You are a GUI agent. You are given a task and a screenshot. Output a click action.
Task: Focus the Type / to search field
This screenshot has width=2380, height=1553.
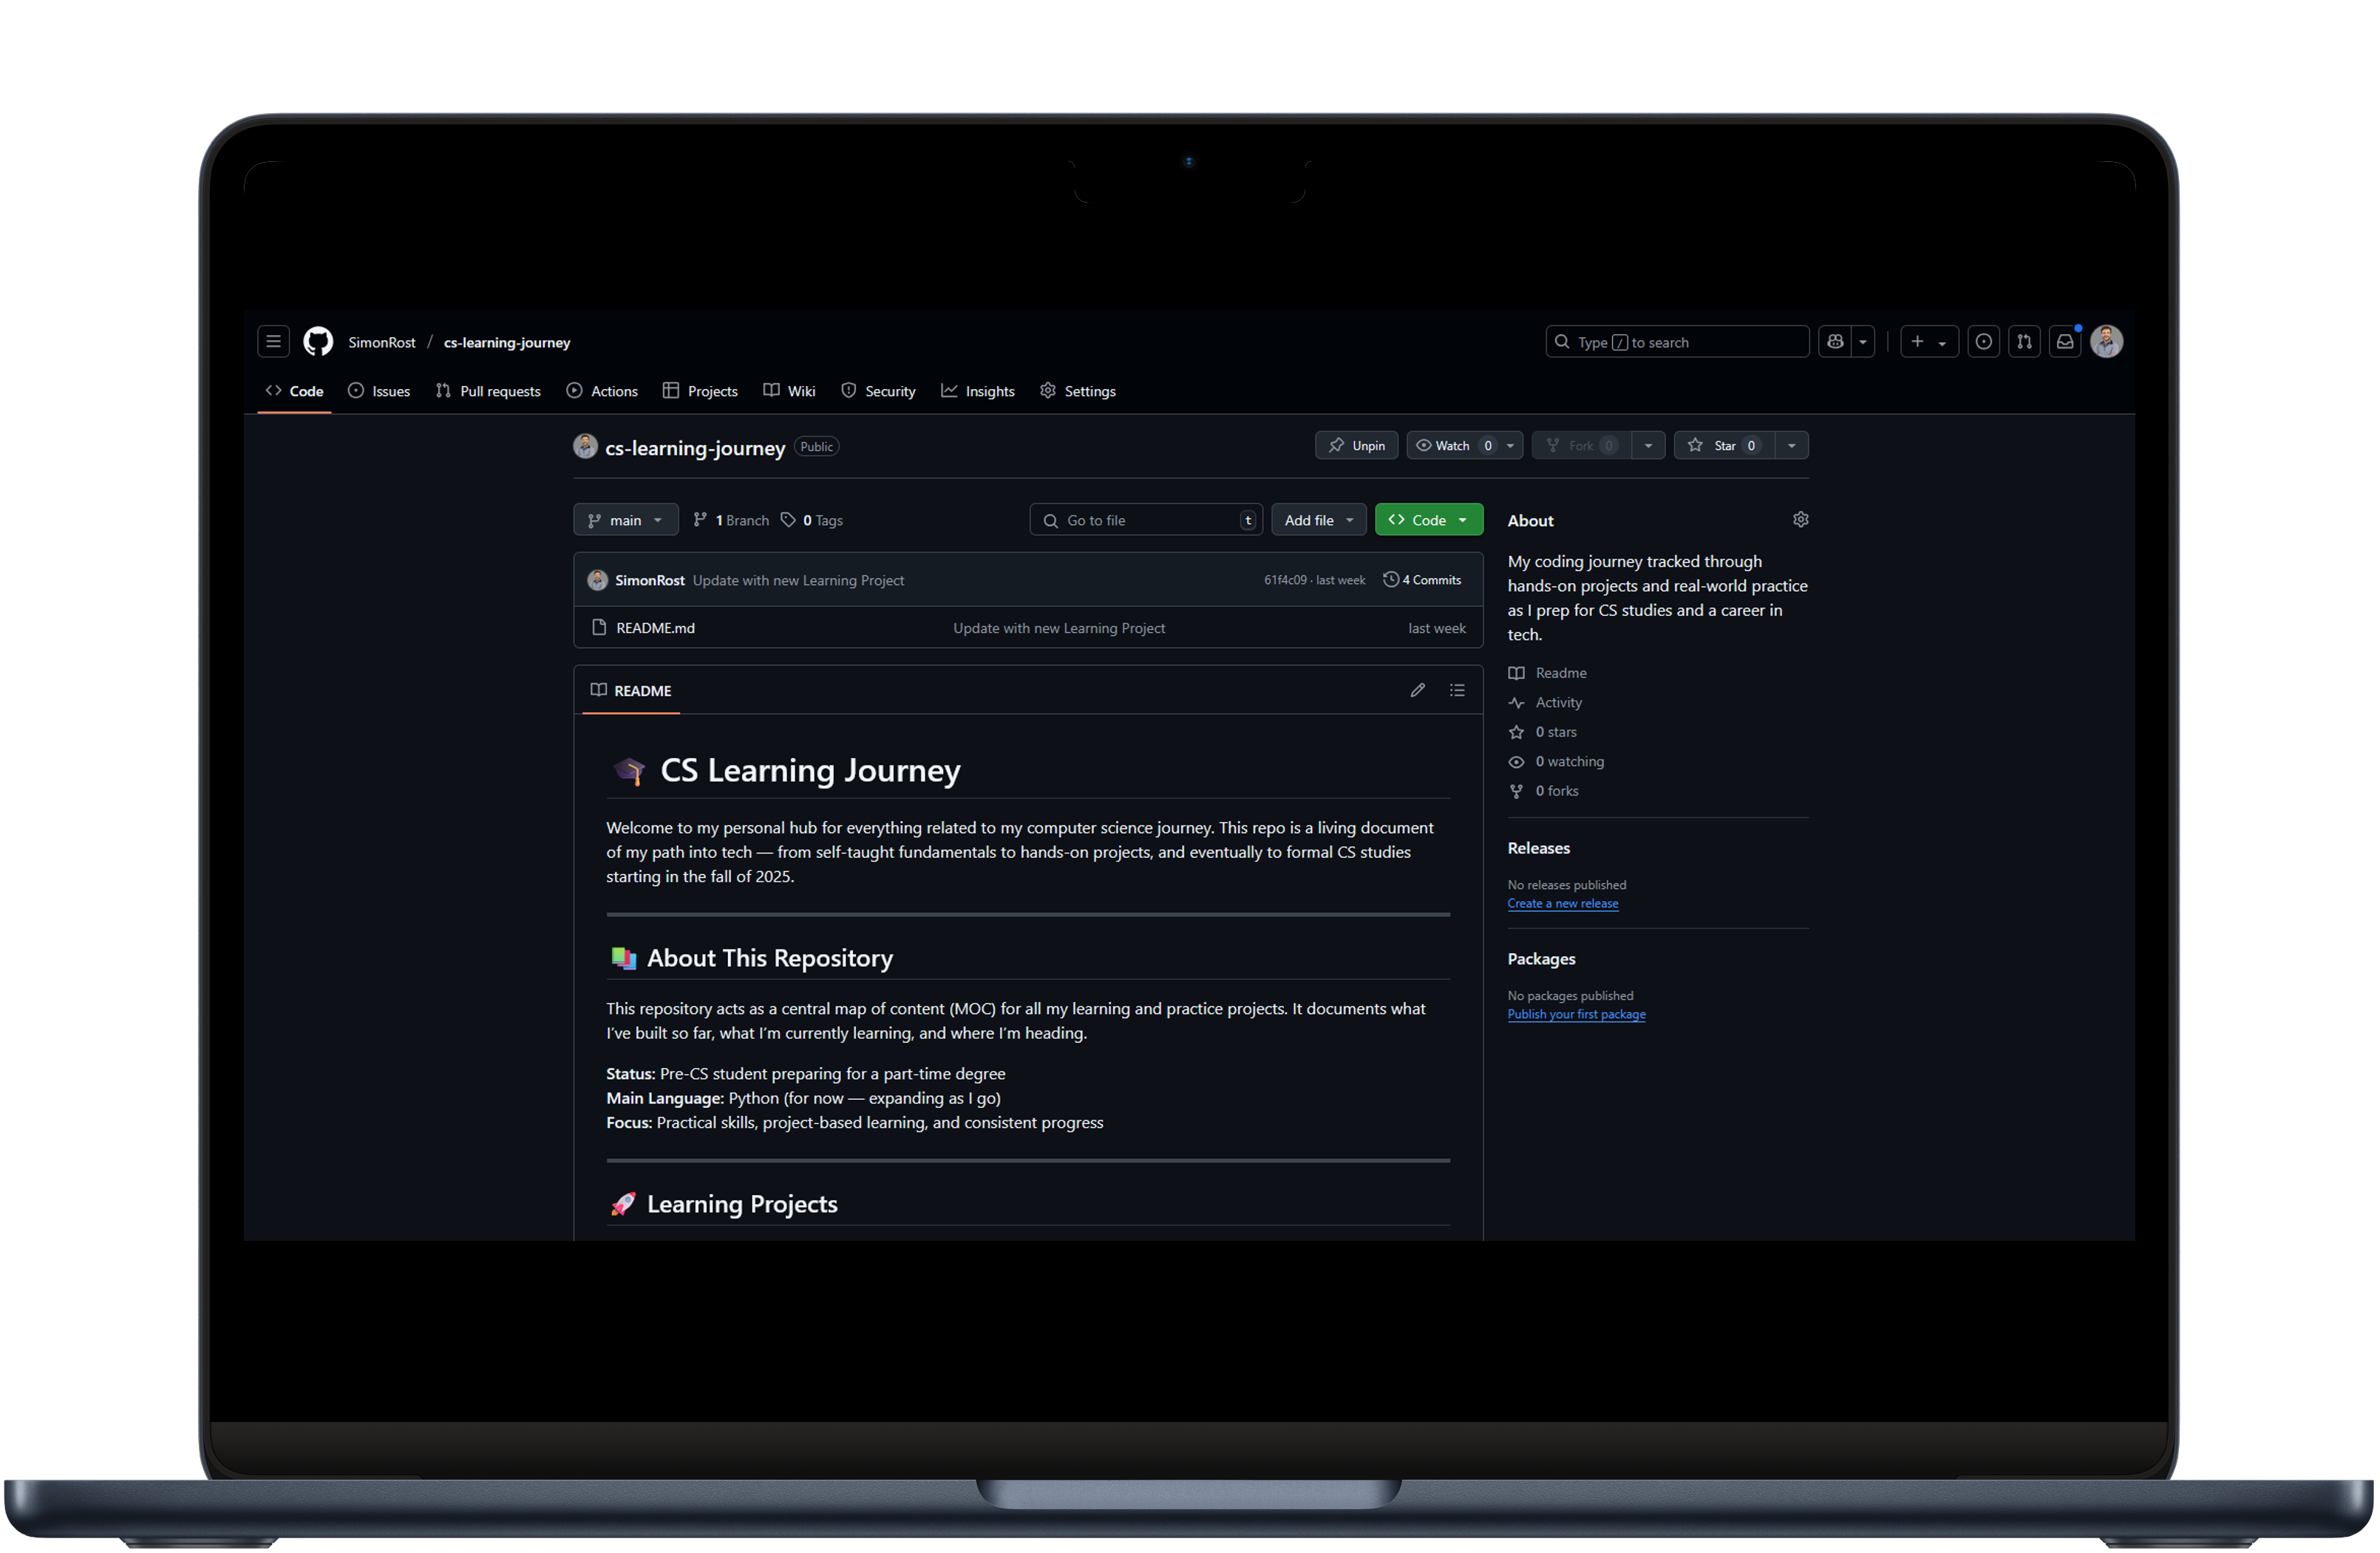1677,342
